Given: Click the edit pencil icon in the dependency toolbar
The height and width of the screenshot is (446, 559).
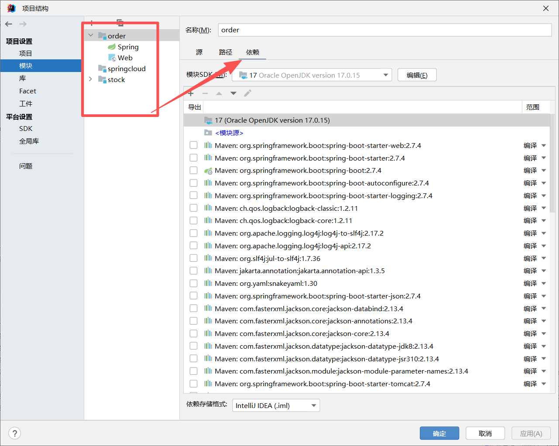Looking at the screenshot, I should coord(247,93).
